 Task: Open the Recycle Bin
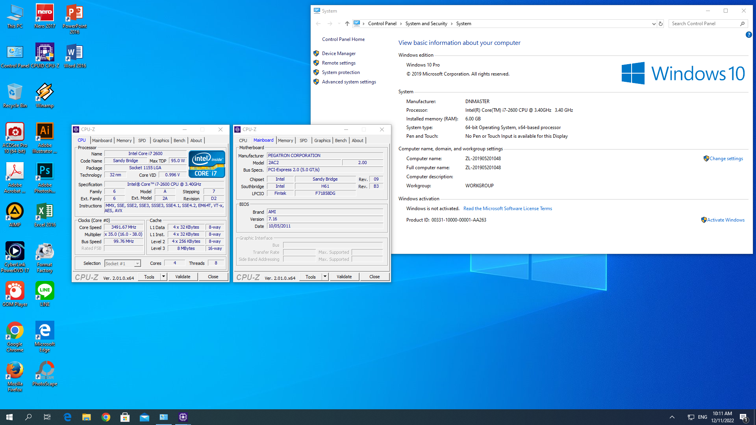[x=15, y=96]
